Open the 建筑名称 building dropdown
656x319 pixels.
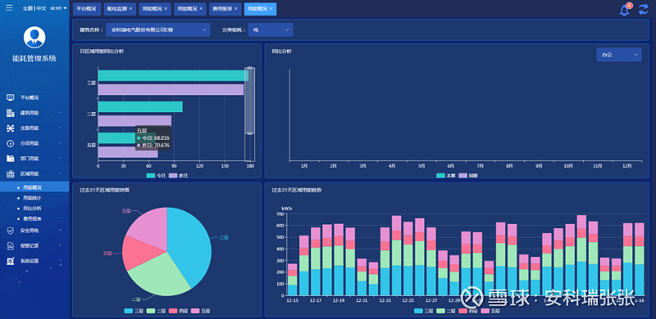157,29
